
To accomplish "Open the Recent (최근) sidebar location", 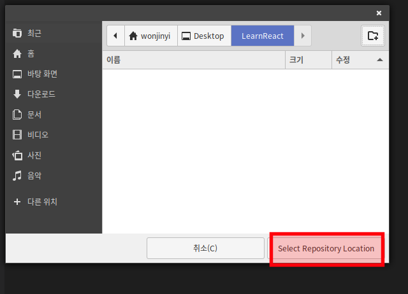I will [x=54, y=33].
